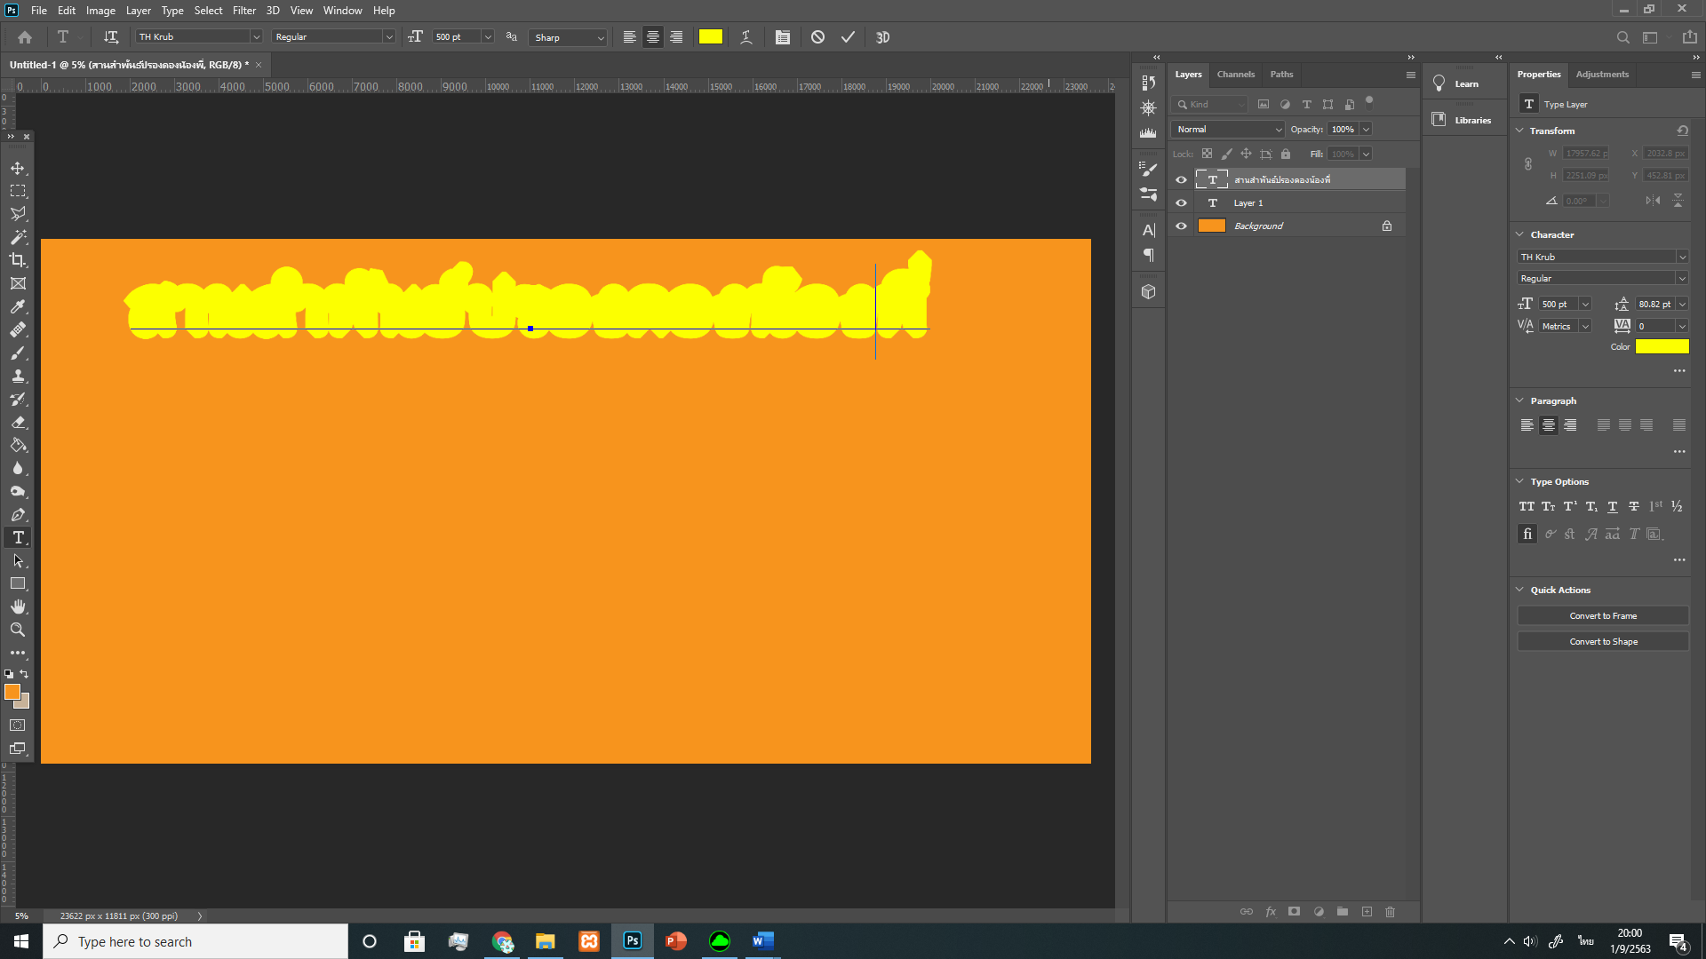Select the Move tool

[x=18, y=168]
